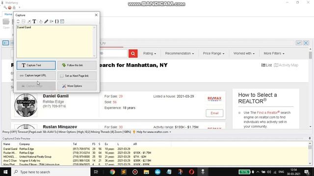Open Opera browser from the taskbar
Viewport: 314px width, 176px height.
point(191,172)
